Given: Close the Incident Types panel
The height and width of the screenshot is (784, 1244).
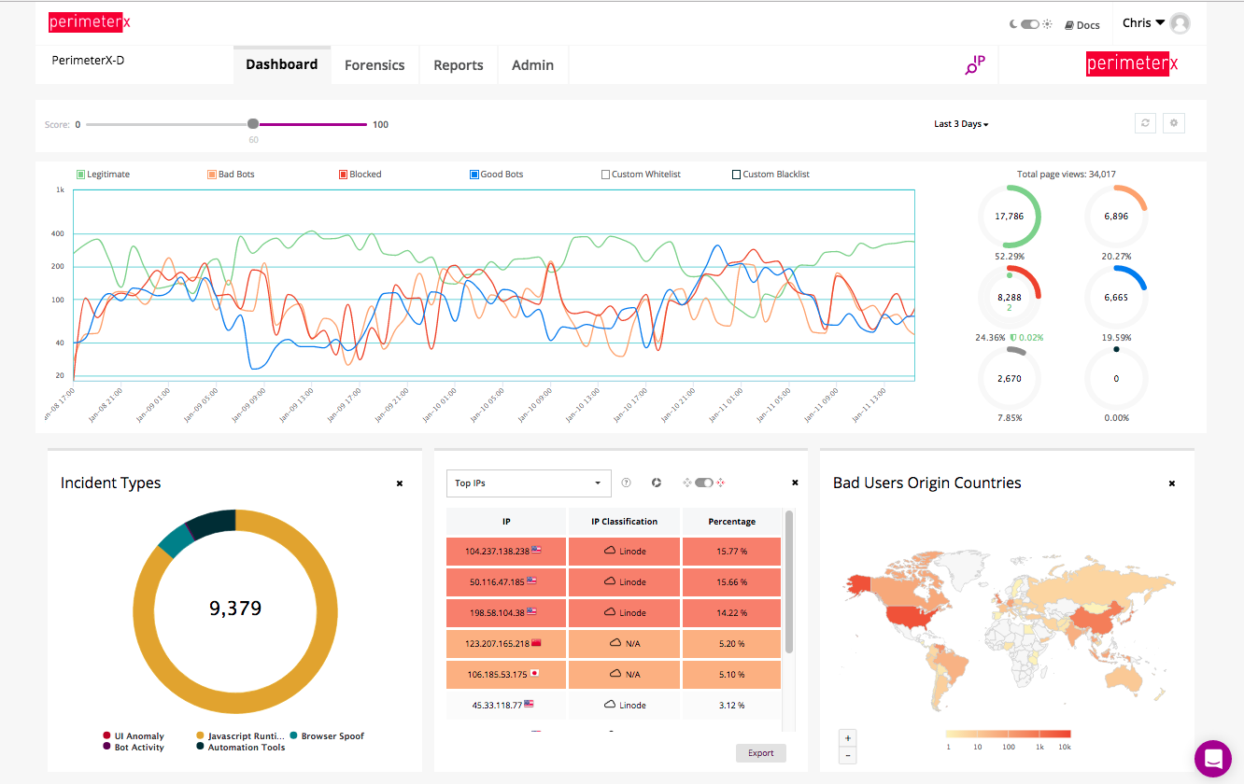Looking at the screenshot, I should click(x=400, y=483).
